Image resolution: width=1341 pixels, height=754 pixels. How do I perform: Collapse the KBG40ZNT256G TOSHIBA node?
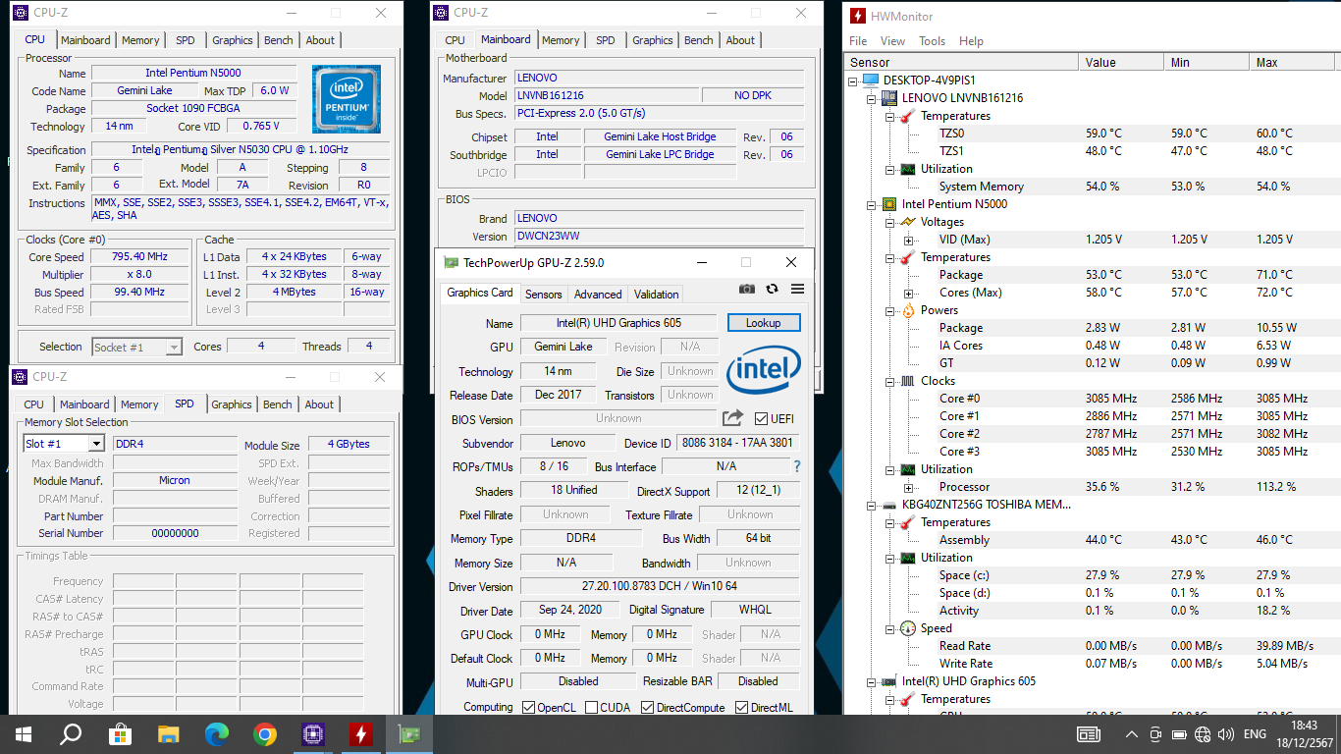coord(871,505)
